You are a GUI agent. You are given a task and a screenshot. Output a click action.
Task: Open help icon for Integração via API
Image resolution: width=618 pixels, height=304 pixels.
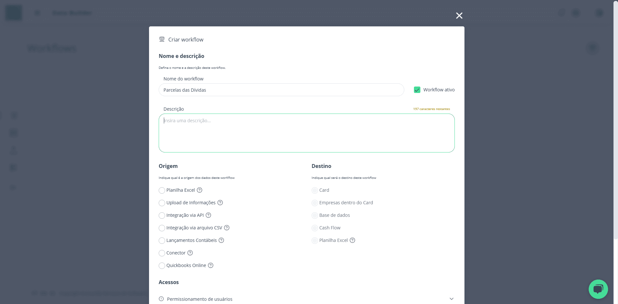tap(208, 215)
